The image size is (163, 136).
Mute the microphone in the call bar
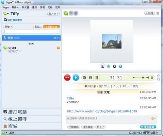91,78
